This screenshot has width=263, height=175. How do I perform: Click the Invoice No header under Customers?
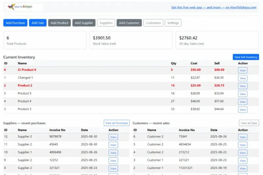coord(187,130)
